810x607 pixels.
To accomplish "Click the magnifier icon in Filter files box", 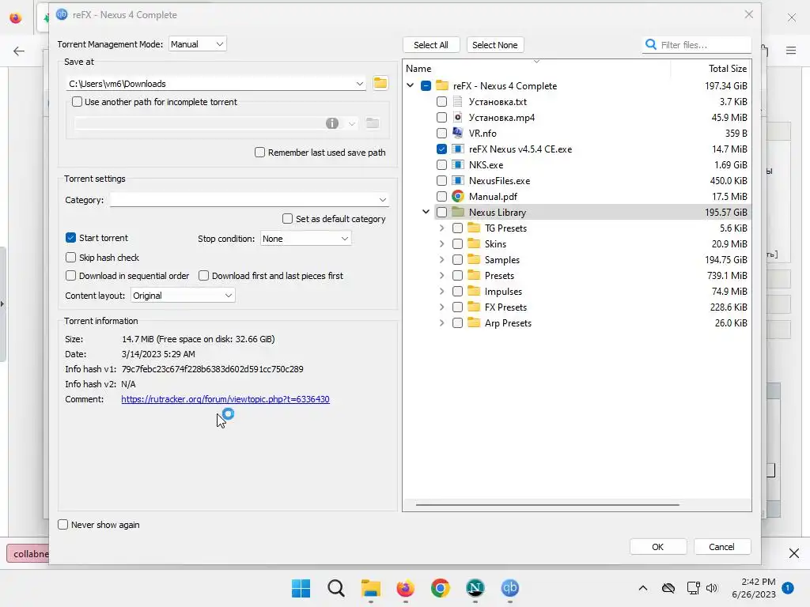I will pyautogui.click(x=651, y=45).
